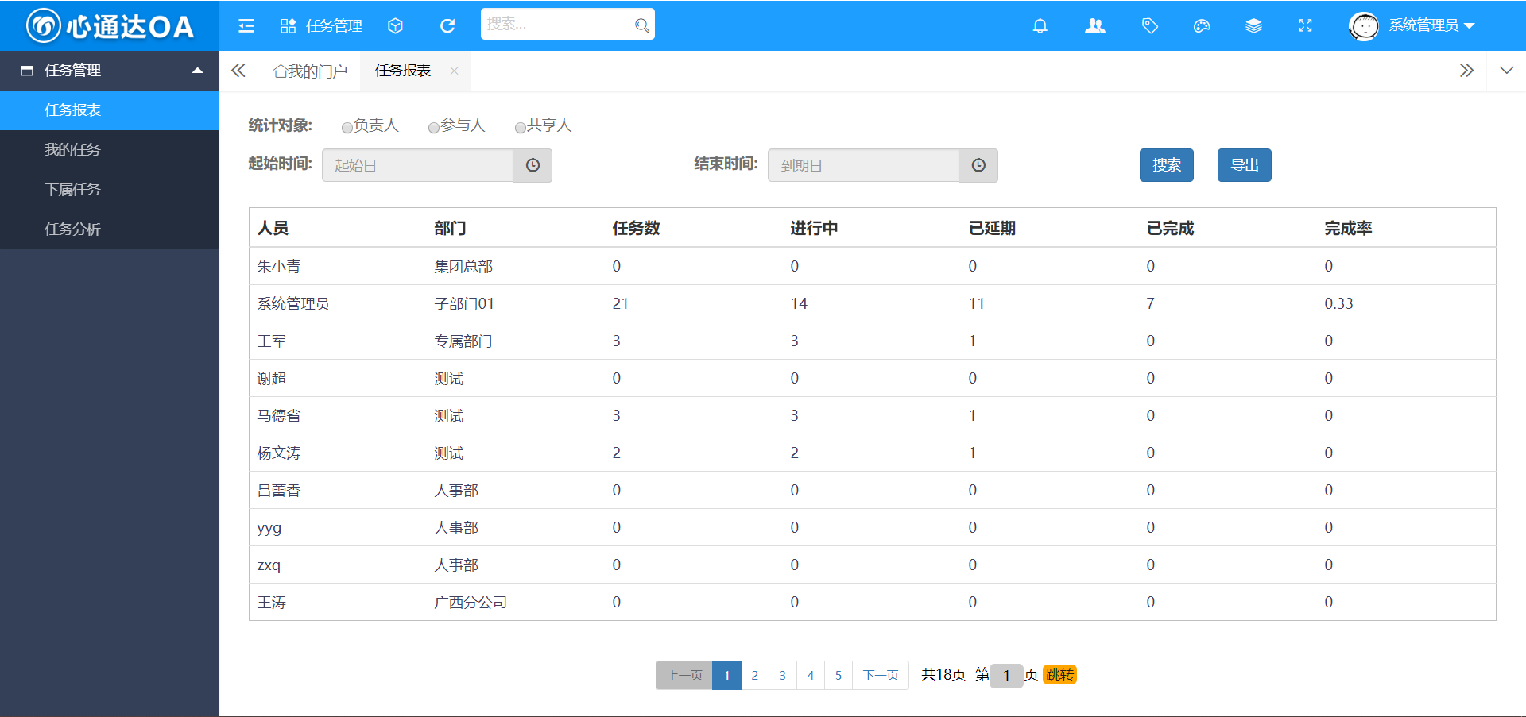
Task: Refresh the page with the reload icon
Action: pyautogui.click(x=447, y=26)
